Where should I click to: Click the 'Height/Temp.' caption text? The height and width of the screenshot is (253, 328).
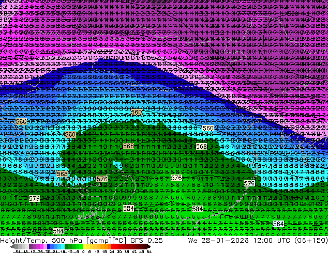point(24,241)
